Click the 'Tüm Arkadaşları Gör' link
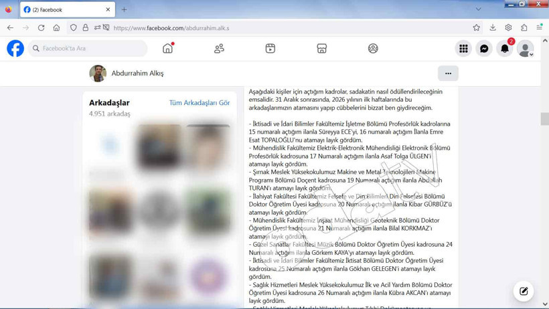Screen dimensions: 549x309 200,103
